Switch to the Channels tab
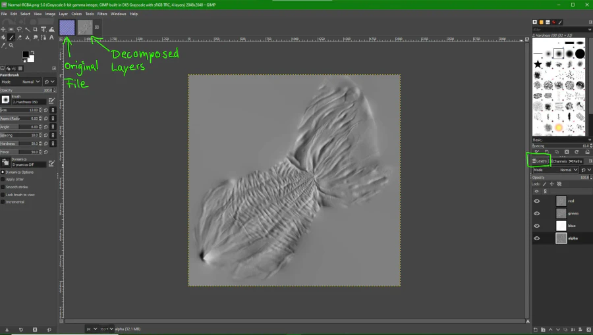The image size is (593, 335). [559, 161]
